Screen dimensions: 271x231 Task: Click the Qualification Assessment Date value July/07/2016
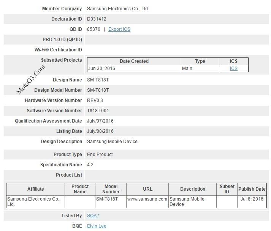[x=100, y=121]
